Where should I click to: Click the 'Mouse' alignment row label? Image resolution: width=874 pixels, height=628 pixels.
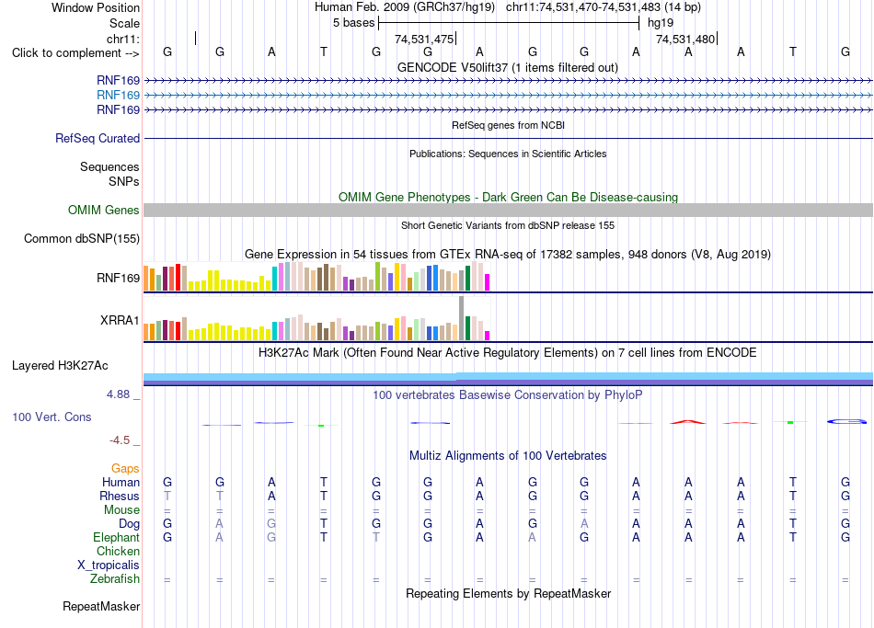[x=121, y=510]
